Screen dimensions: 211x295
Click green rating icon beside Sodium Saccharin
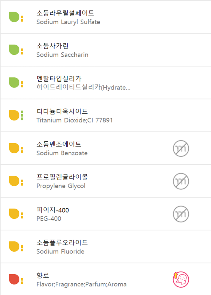click(16, 50)
